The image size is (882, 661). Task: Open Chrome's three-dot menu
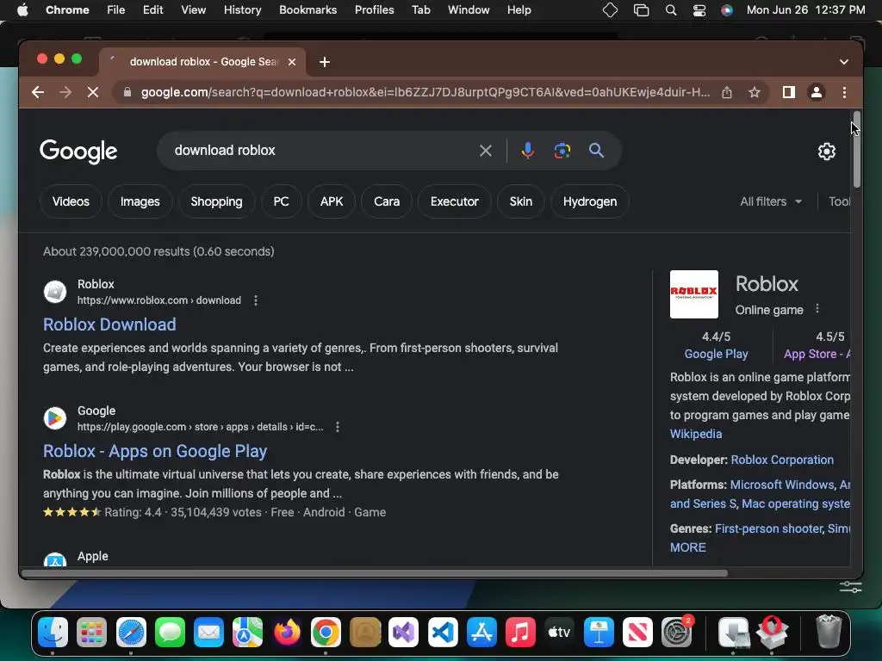844,92
